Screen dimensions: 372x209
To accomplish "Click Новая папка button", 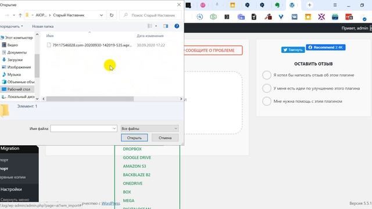I will click(42, 26).
